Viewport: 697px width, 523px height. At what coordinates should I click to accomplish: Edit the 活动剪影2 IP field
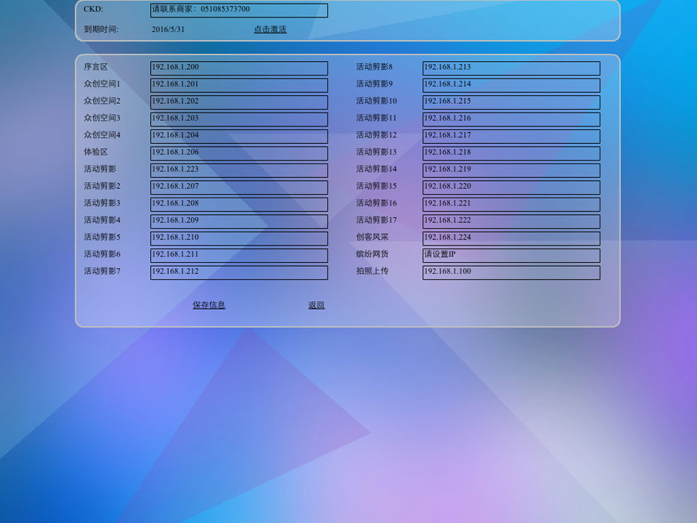239,187
